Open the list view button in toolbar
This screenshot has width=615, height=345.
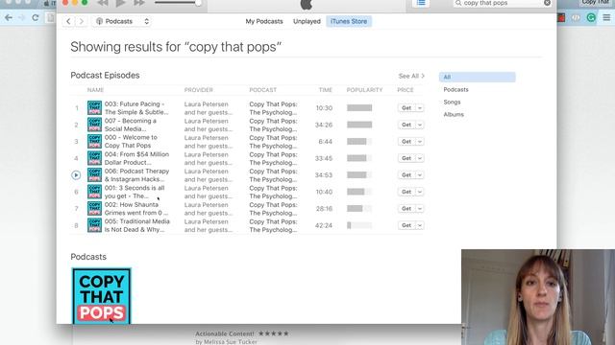click(x=421, y=3)
